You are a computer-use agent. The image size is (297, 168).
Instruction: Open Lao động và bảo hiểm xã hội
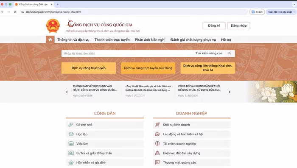click(192, 134)
